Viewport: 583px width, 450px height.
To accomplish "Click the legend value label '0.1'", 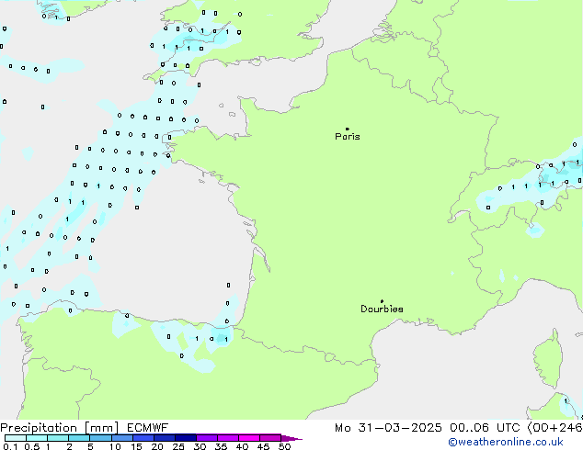I will [10, 446].
